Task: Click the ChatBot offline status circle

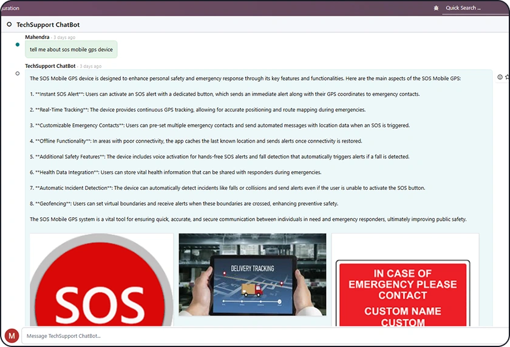Action: (x=18, y=73)
